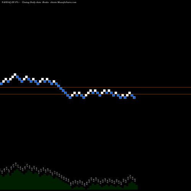Click the highest white Renko brick at the peak
The width and height of the screenshot is (191, 191).
pyautogui.click(x=15, y=74)
